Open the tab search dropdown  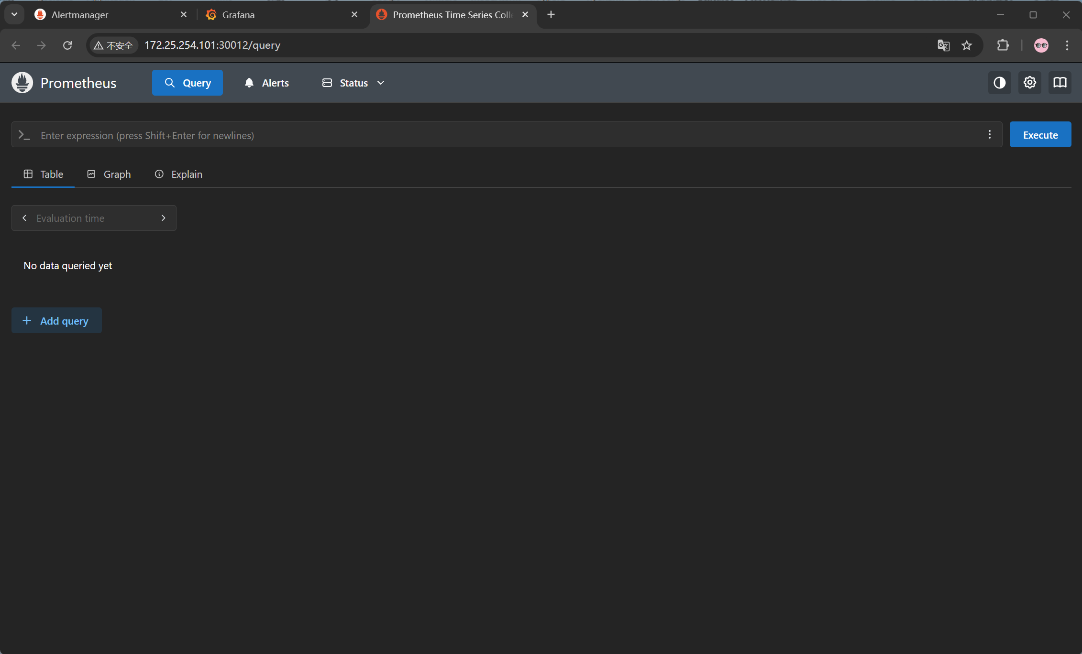14,15
